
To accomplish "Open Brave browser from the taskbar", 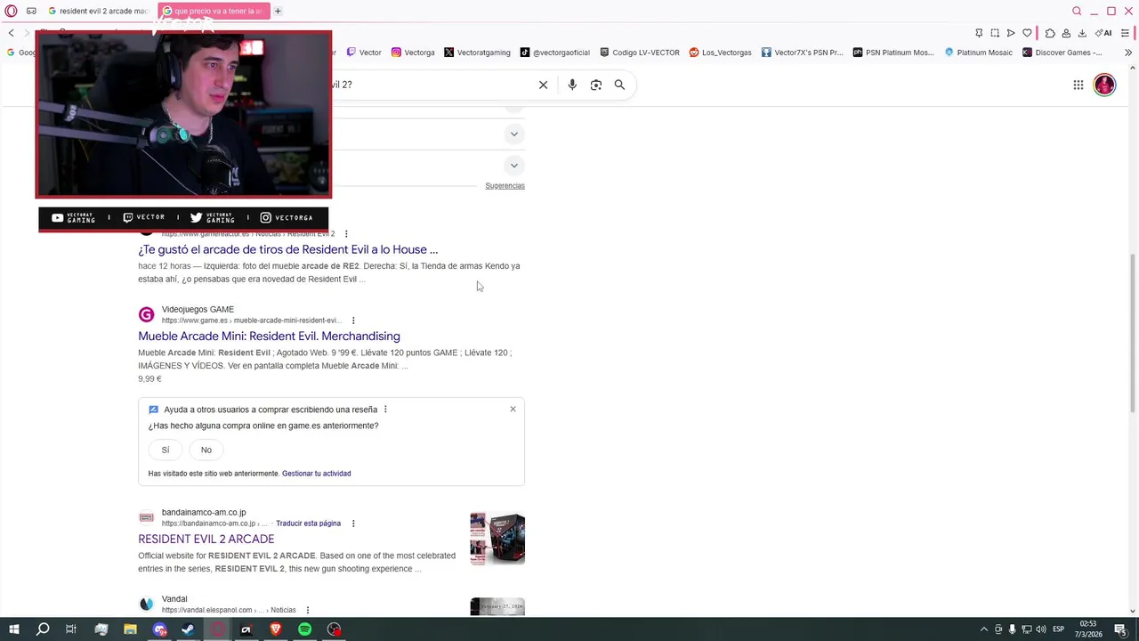I will coord(276,629).
